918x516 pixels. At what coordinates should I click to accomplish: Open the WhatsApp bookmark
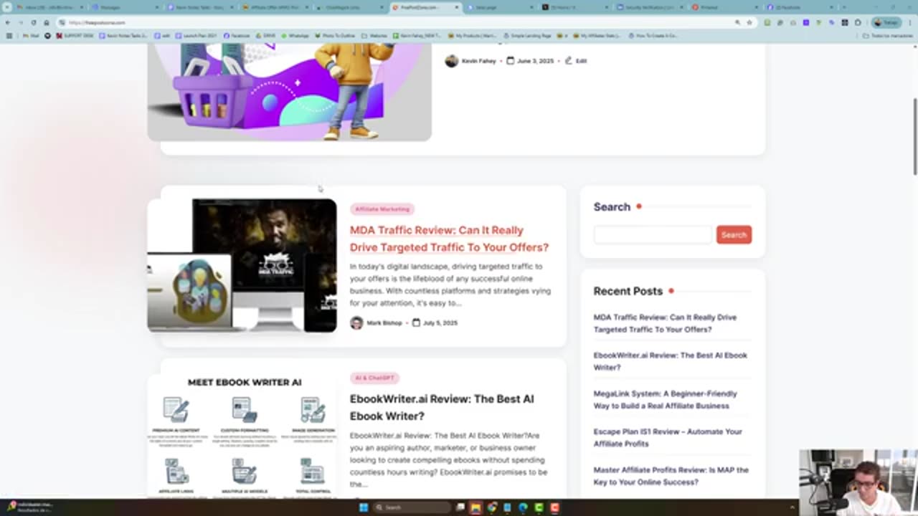pyautogui.click(x=294, y=35)
